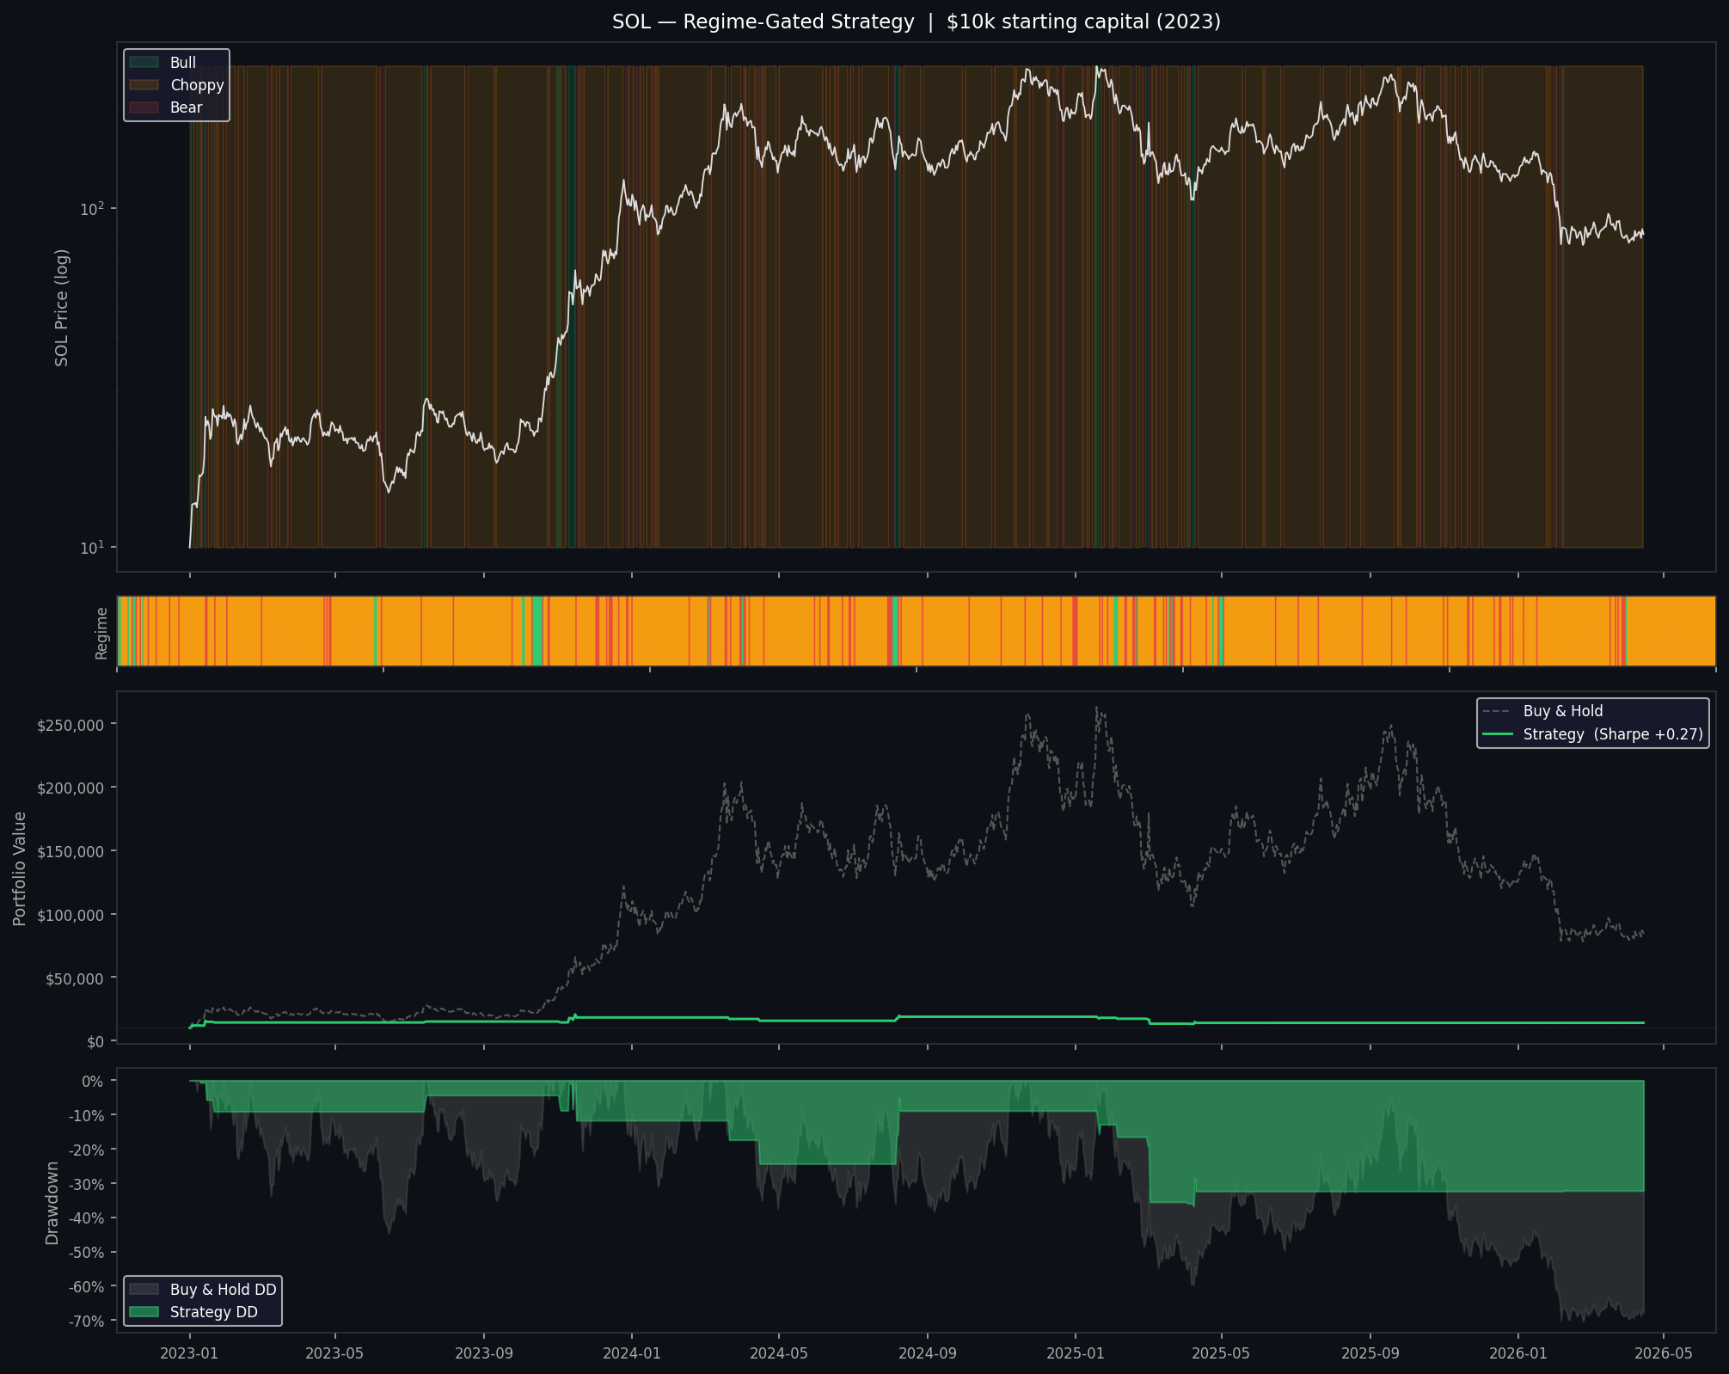This screenshot has height=1374, width=1729.
Task: Click the Buy & Hold DD legend swatch
Action: coord(144,1290)
